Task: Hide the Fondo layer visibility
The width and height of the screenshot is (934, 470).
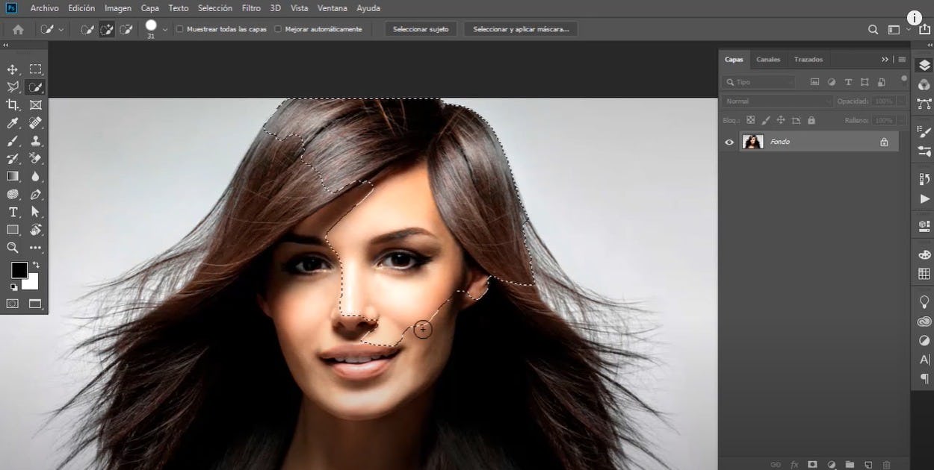Action: [729, 141]
